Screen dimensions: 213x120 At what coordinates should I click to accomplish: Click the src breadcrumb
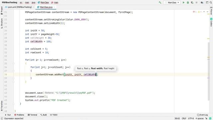[21, 2]
